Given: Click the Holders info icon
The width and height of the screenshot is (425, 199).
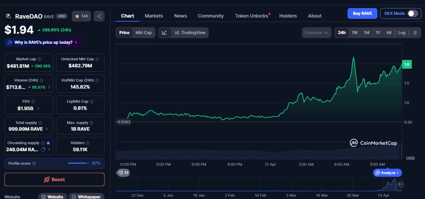Looking at the screenshot, I should pyautogui.click(x=88, y=143).
